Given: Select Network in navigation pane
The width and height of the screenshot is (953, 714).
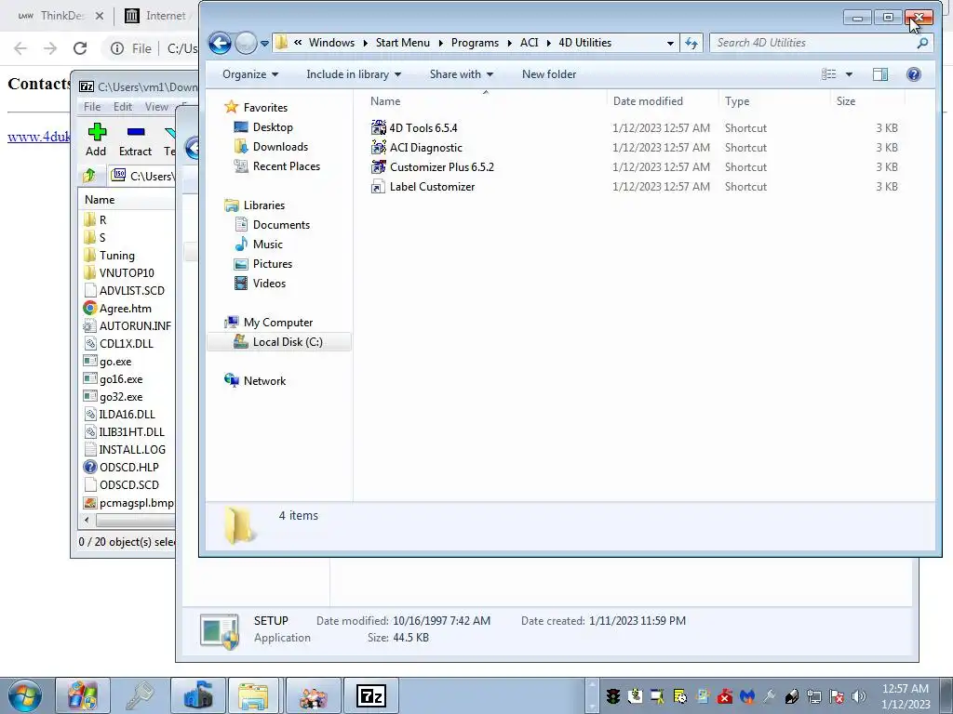Looking at the screenshot, I should click(264, 380).
